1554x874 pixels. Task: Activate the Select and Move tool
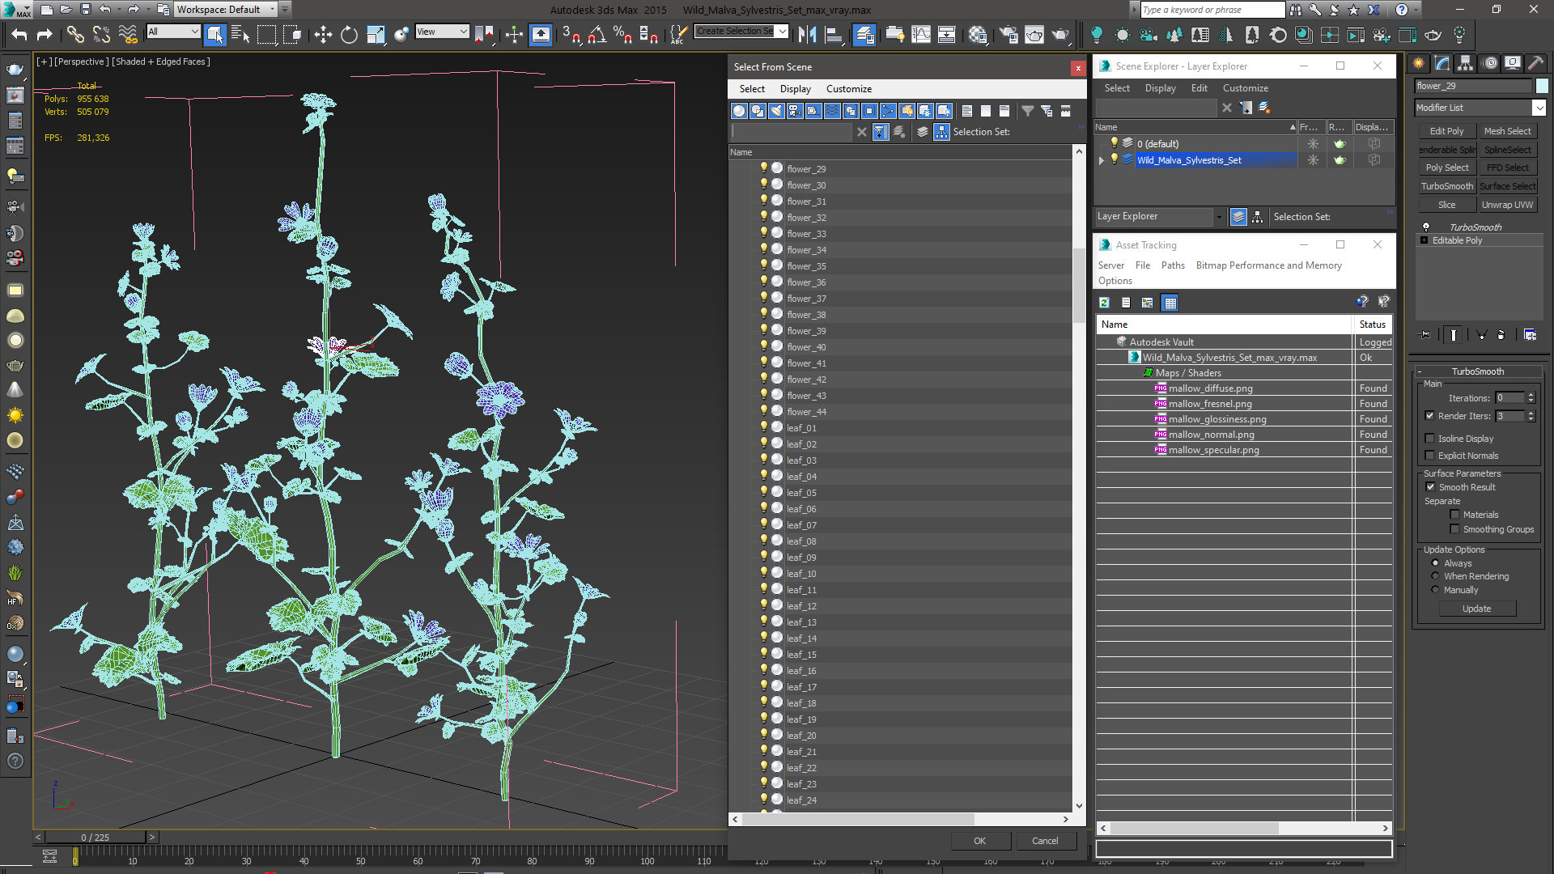point(323,34)
